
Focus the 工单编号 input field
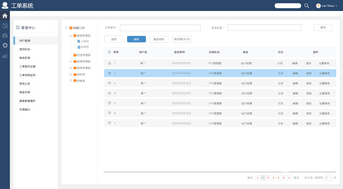[160, 28]
